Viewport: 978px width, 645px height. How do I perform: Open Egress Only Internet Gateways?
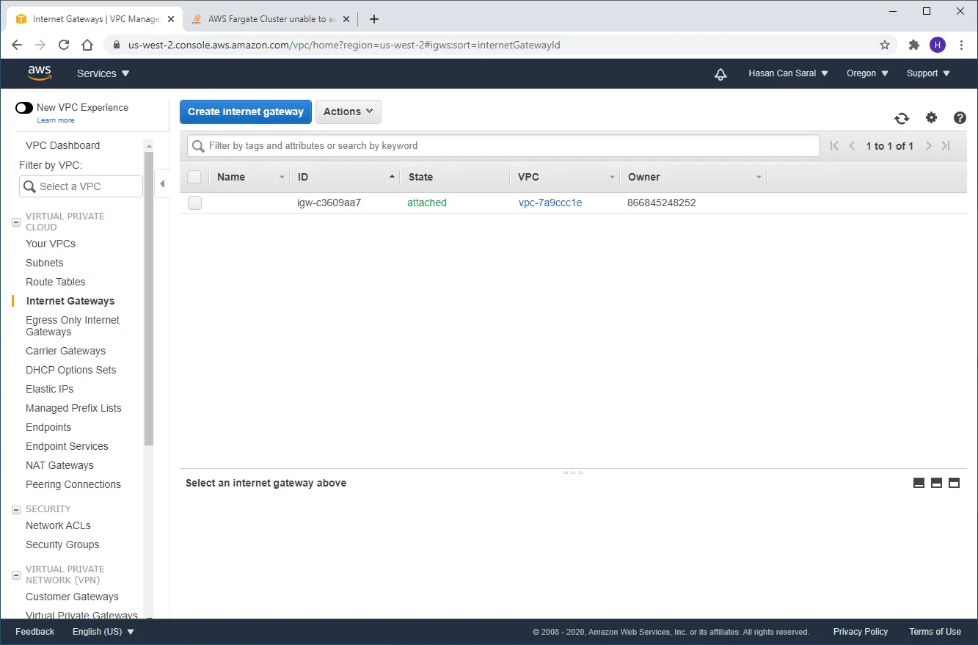[x=73, y=326]
